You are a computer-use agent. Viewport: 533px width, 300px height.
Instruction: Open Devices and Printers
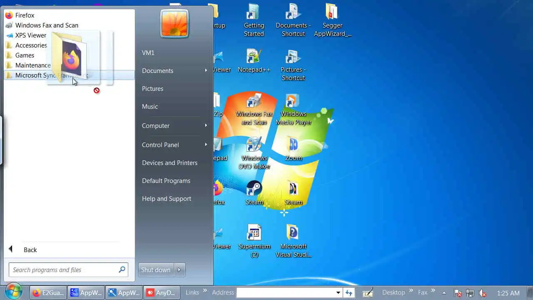coord(169,162)
